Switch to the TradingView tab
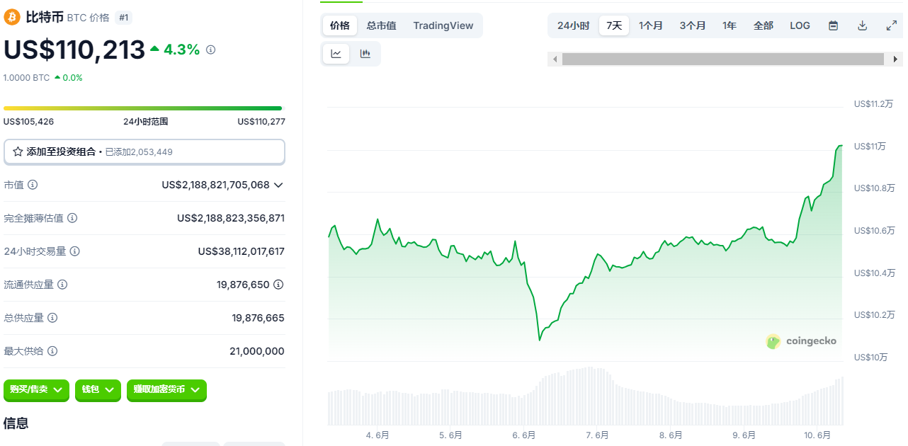The width and height of the screenshot is (908, 446). pyautogui.click(x=443, y=25)
